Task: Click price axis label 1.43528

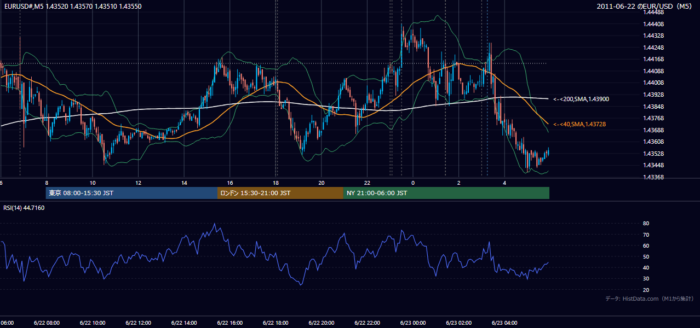Action: [655, 154]
